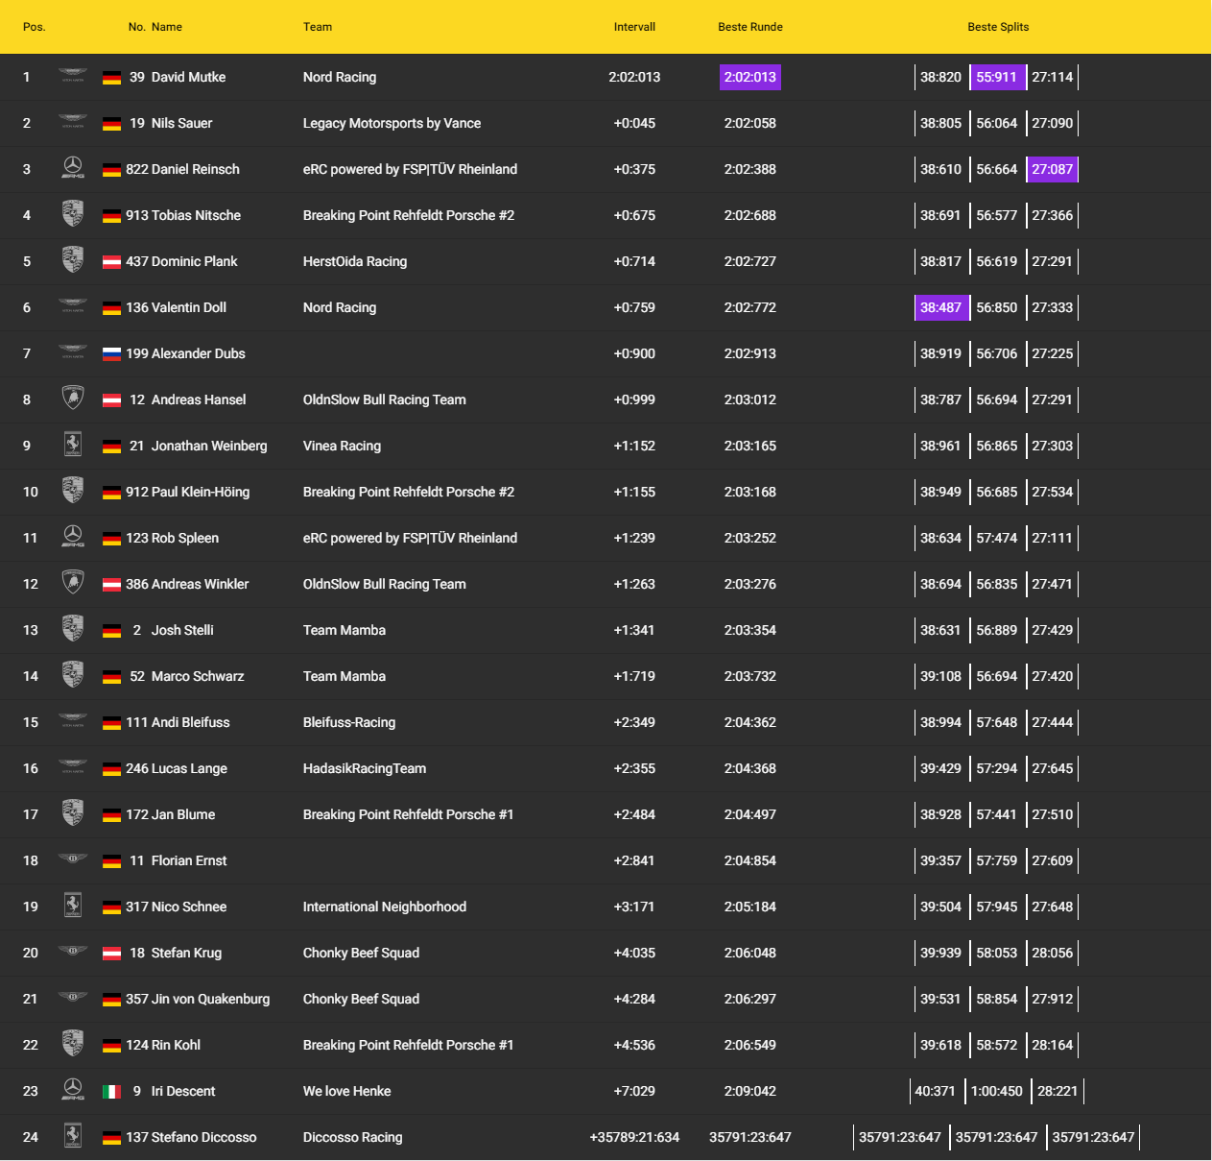Click the purple 27:087 sector split time
Viewport: 1212px width, 1161px height.
(x=1052, y=169)
